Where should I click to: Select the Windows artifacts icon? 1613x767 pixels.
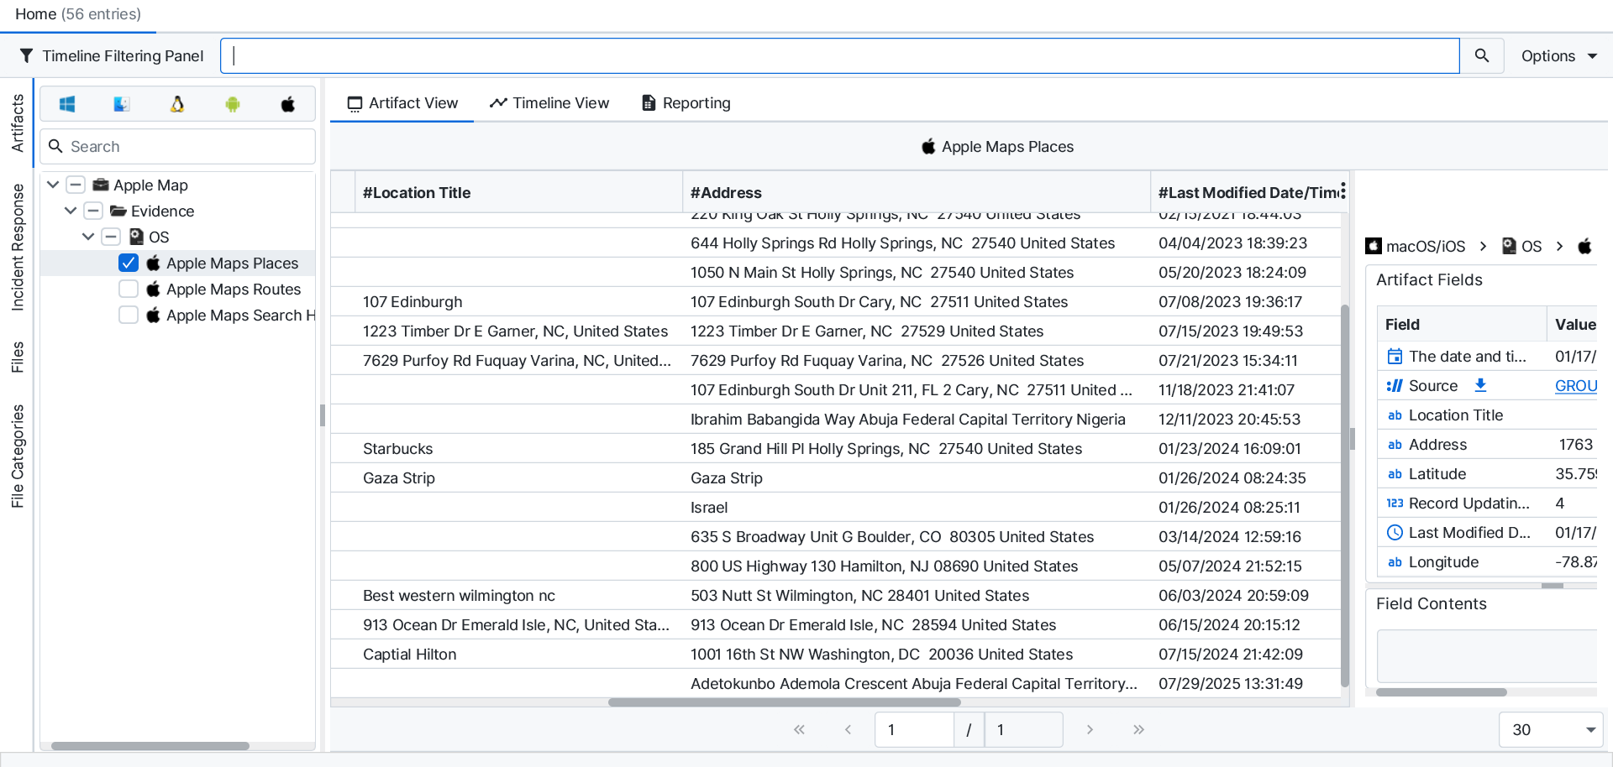coord(67,104)
